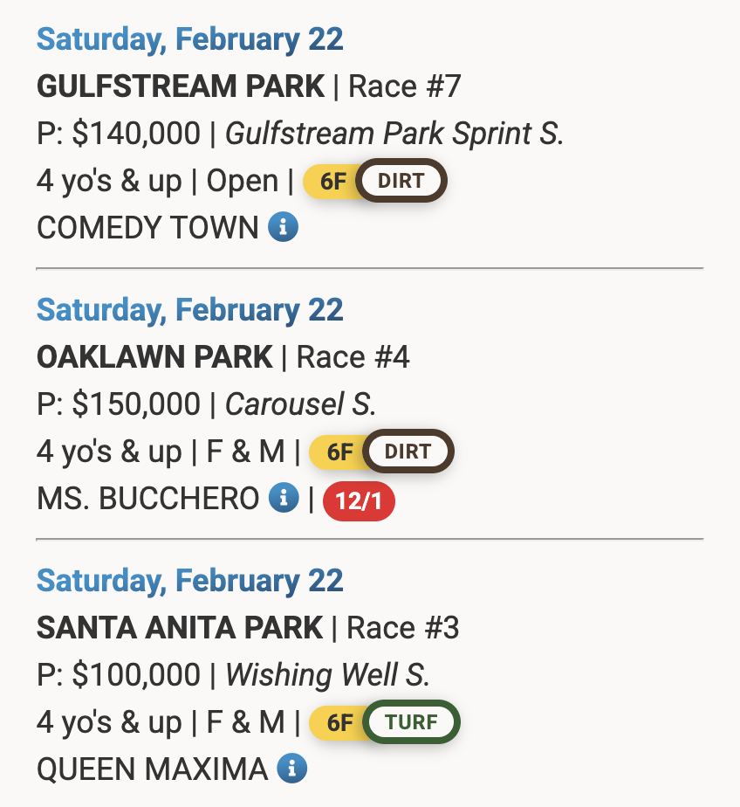Select the DIRT badge for Oaklawn Park
Screen dimensions: 740x807
[408, 452]
